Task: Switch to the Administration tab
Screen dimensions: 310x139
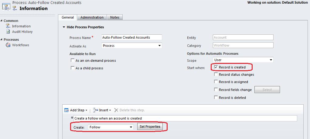Action: click(x=92, y=17)
